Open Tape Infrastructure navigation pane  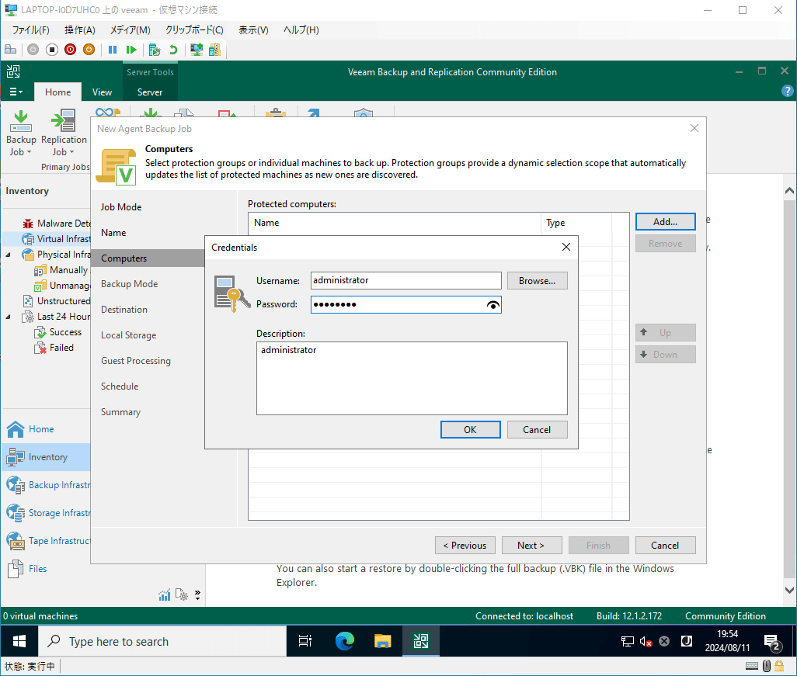(x=46, y=541)
